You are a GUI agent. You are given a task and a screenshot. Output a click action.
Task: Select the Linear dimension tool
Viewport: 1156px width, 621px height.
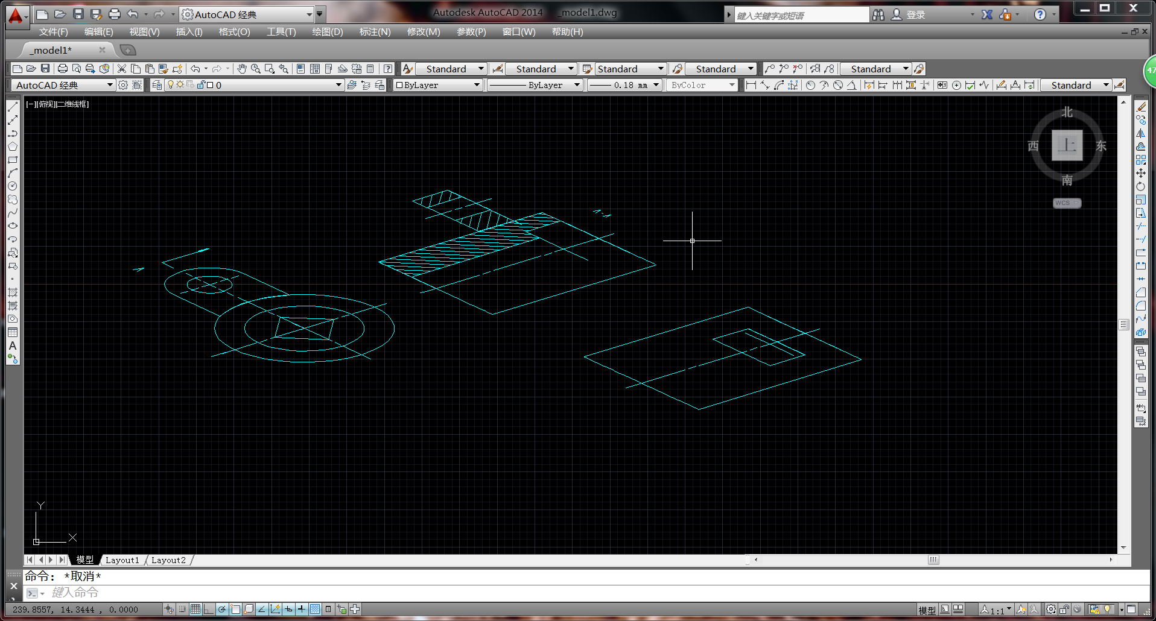pos(751,85)
